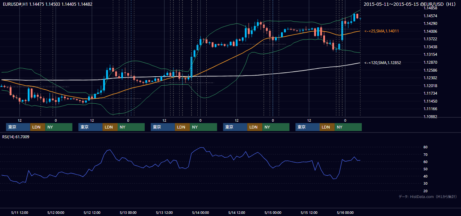
Task: Click RSI scale value 20
Action: click(426, 191)
